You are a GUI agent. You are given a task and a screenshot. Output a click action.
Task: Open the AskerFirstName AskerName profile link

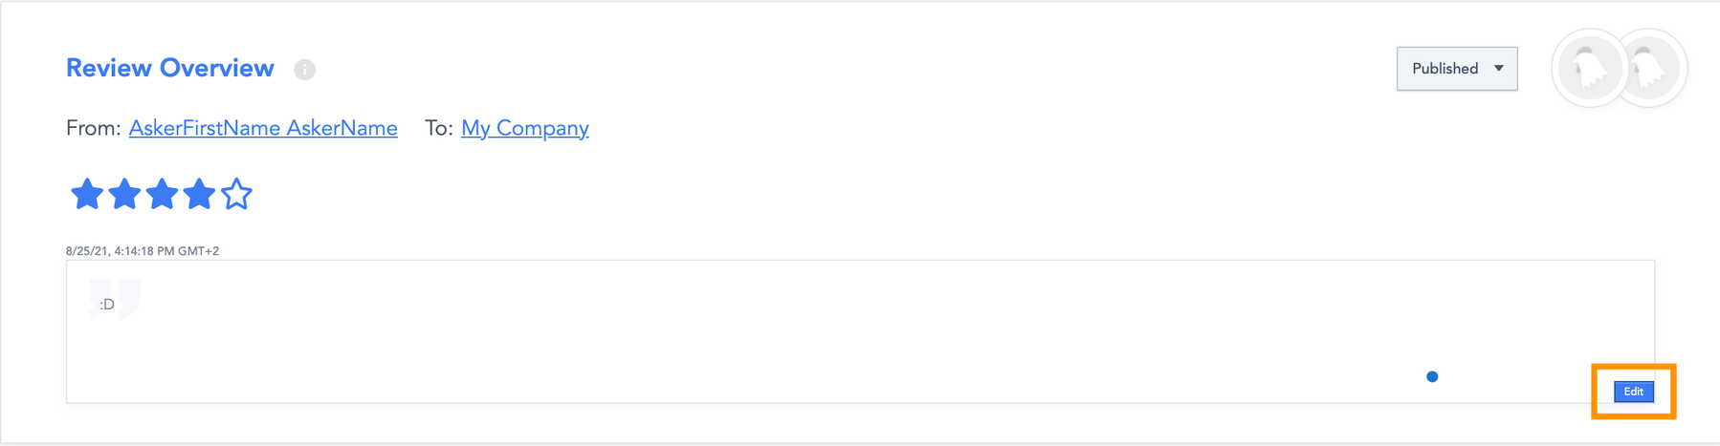pyautogui.click(x=263, y=128)
